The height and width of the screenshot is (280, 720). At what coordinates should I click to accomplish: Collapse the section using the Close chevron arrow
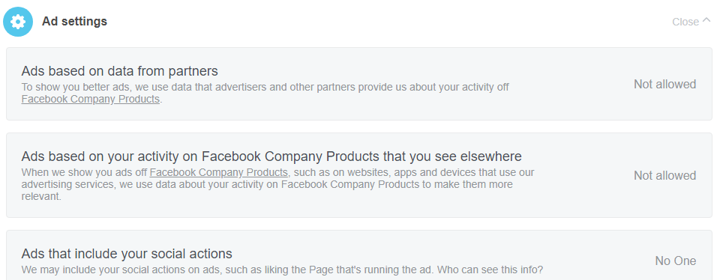tap(706, 21)
